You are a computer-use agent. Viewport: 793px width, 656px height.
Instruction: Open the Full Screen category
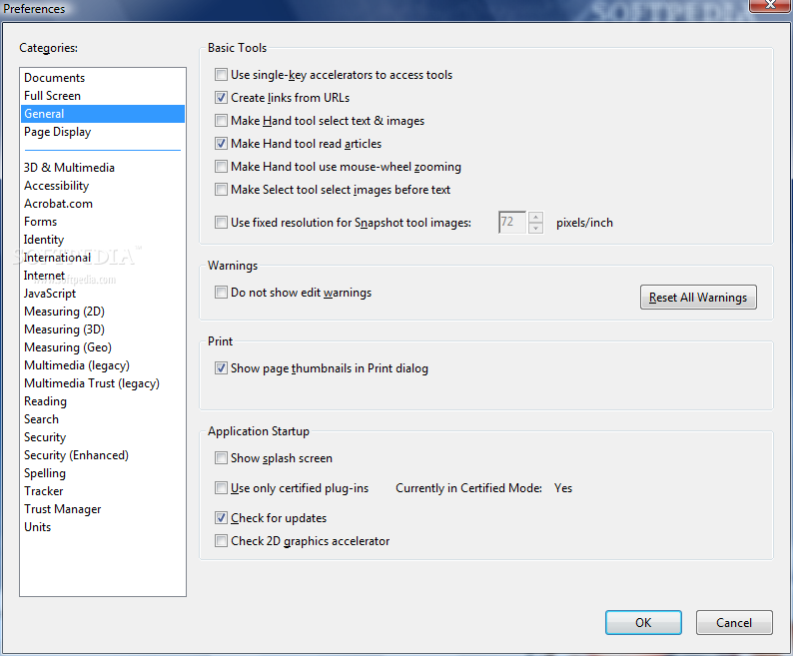[103, 96]
